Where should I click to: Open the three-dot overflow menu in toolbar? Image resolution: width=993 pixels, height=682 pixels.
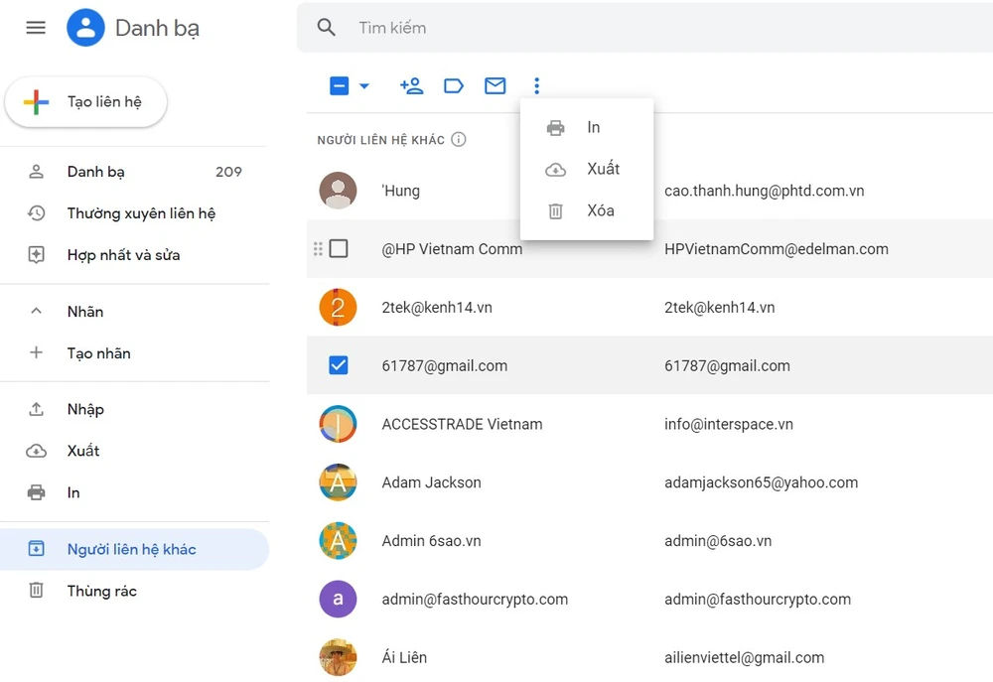(x=536, y=86)
